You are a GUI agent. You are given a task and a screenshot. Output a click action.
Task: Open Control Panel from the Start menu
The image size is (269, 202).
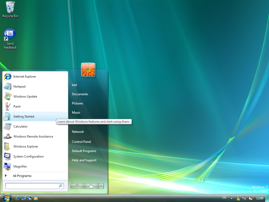pos(81,142)
